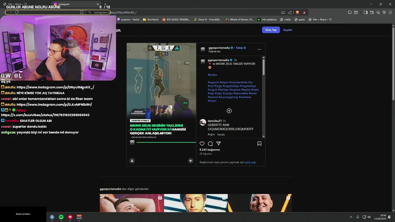Open Vite + React + TS bookmark
This screenshot has width=395, height=222.
320,19
